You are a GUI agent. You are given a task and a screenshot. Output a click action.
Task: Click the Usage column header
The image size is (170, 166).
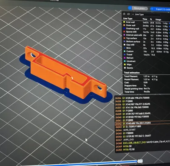coord(158,20)
